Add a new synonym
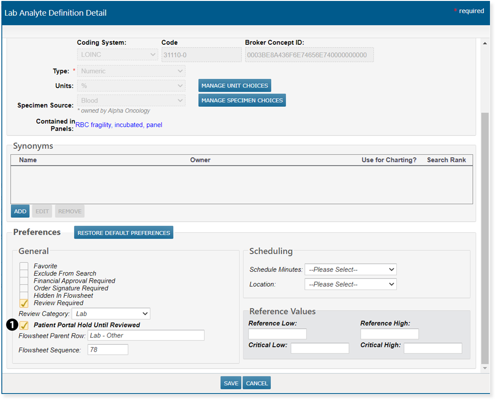Viewport: 496px width, 400px height. coord(20,211)
